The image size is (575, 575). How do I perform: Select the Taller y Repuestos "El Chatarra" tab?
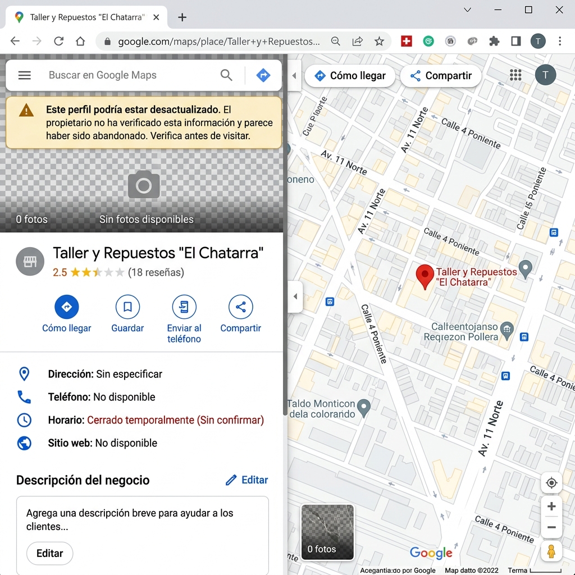[x=86, y=17]
